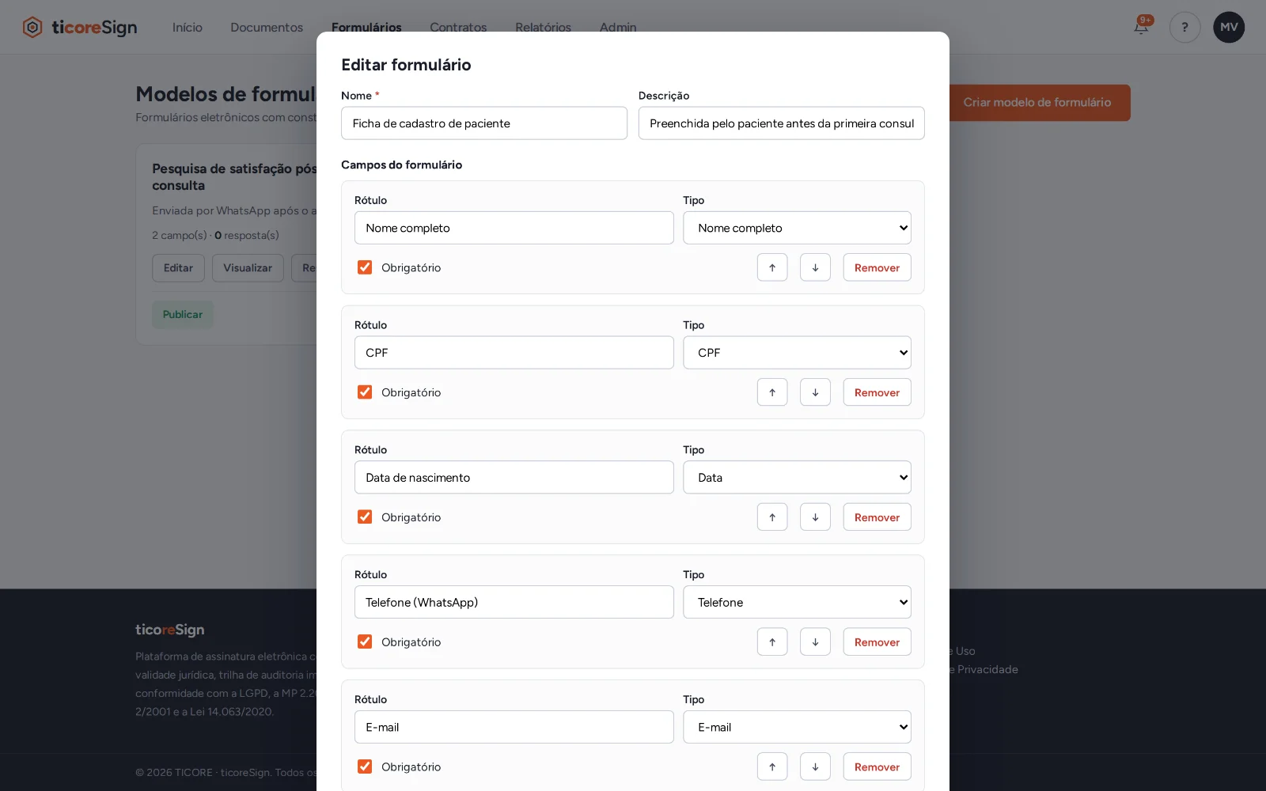Move the Nome completo field down
Image resolution: width=1266 pixels, height=791 pixels.
pyautogui.click(x=815, y=267)
